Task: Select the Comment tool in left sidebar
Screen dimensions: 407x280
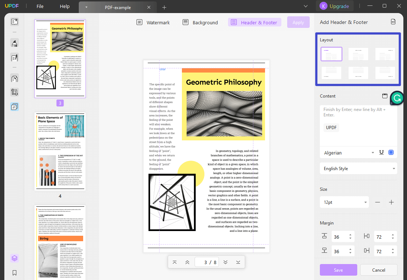Action: [15, 43]
